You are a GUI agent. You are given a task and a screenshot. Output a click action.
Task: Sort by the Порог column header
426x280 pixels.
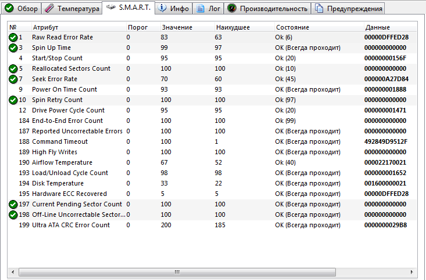pyautogui.click(x=143, y=27)
